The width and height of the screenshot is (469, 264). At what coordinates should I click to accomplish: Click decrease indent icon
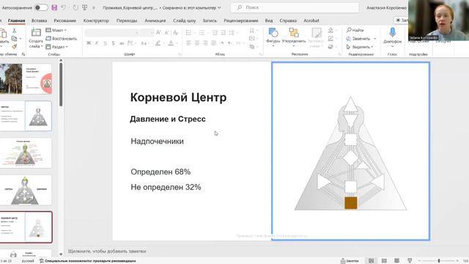coord(215,32)
